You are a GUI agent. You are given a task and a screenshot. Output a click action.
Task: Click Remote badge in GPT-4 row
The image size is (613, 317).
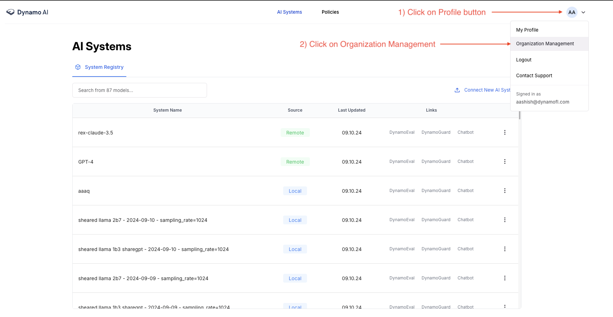(295, 162)
